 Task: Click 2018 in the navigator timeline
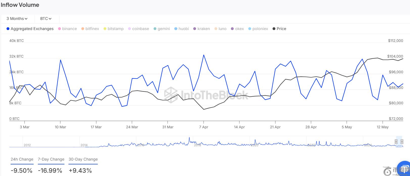198,145
